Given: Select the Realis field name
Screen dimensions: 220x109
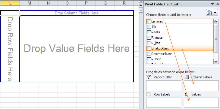Looking at the screenshot, I should point(156,32).
